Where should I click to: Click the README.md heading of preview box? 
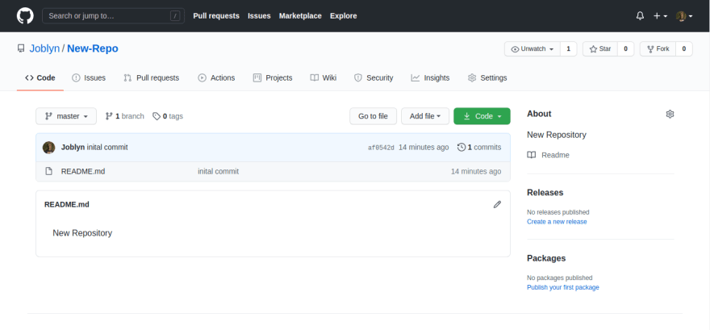click(x=67, y=205)
